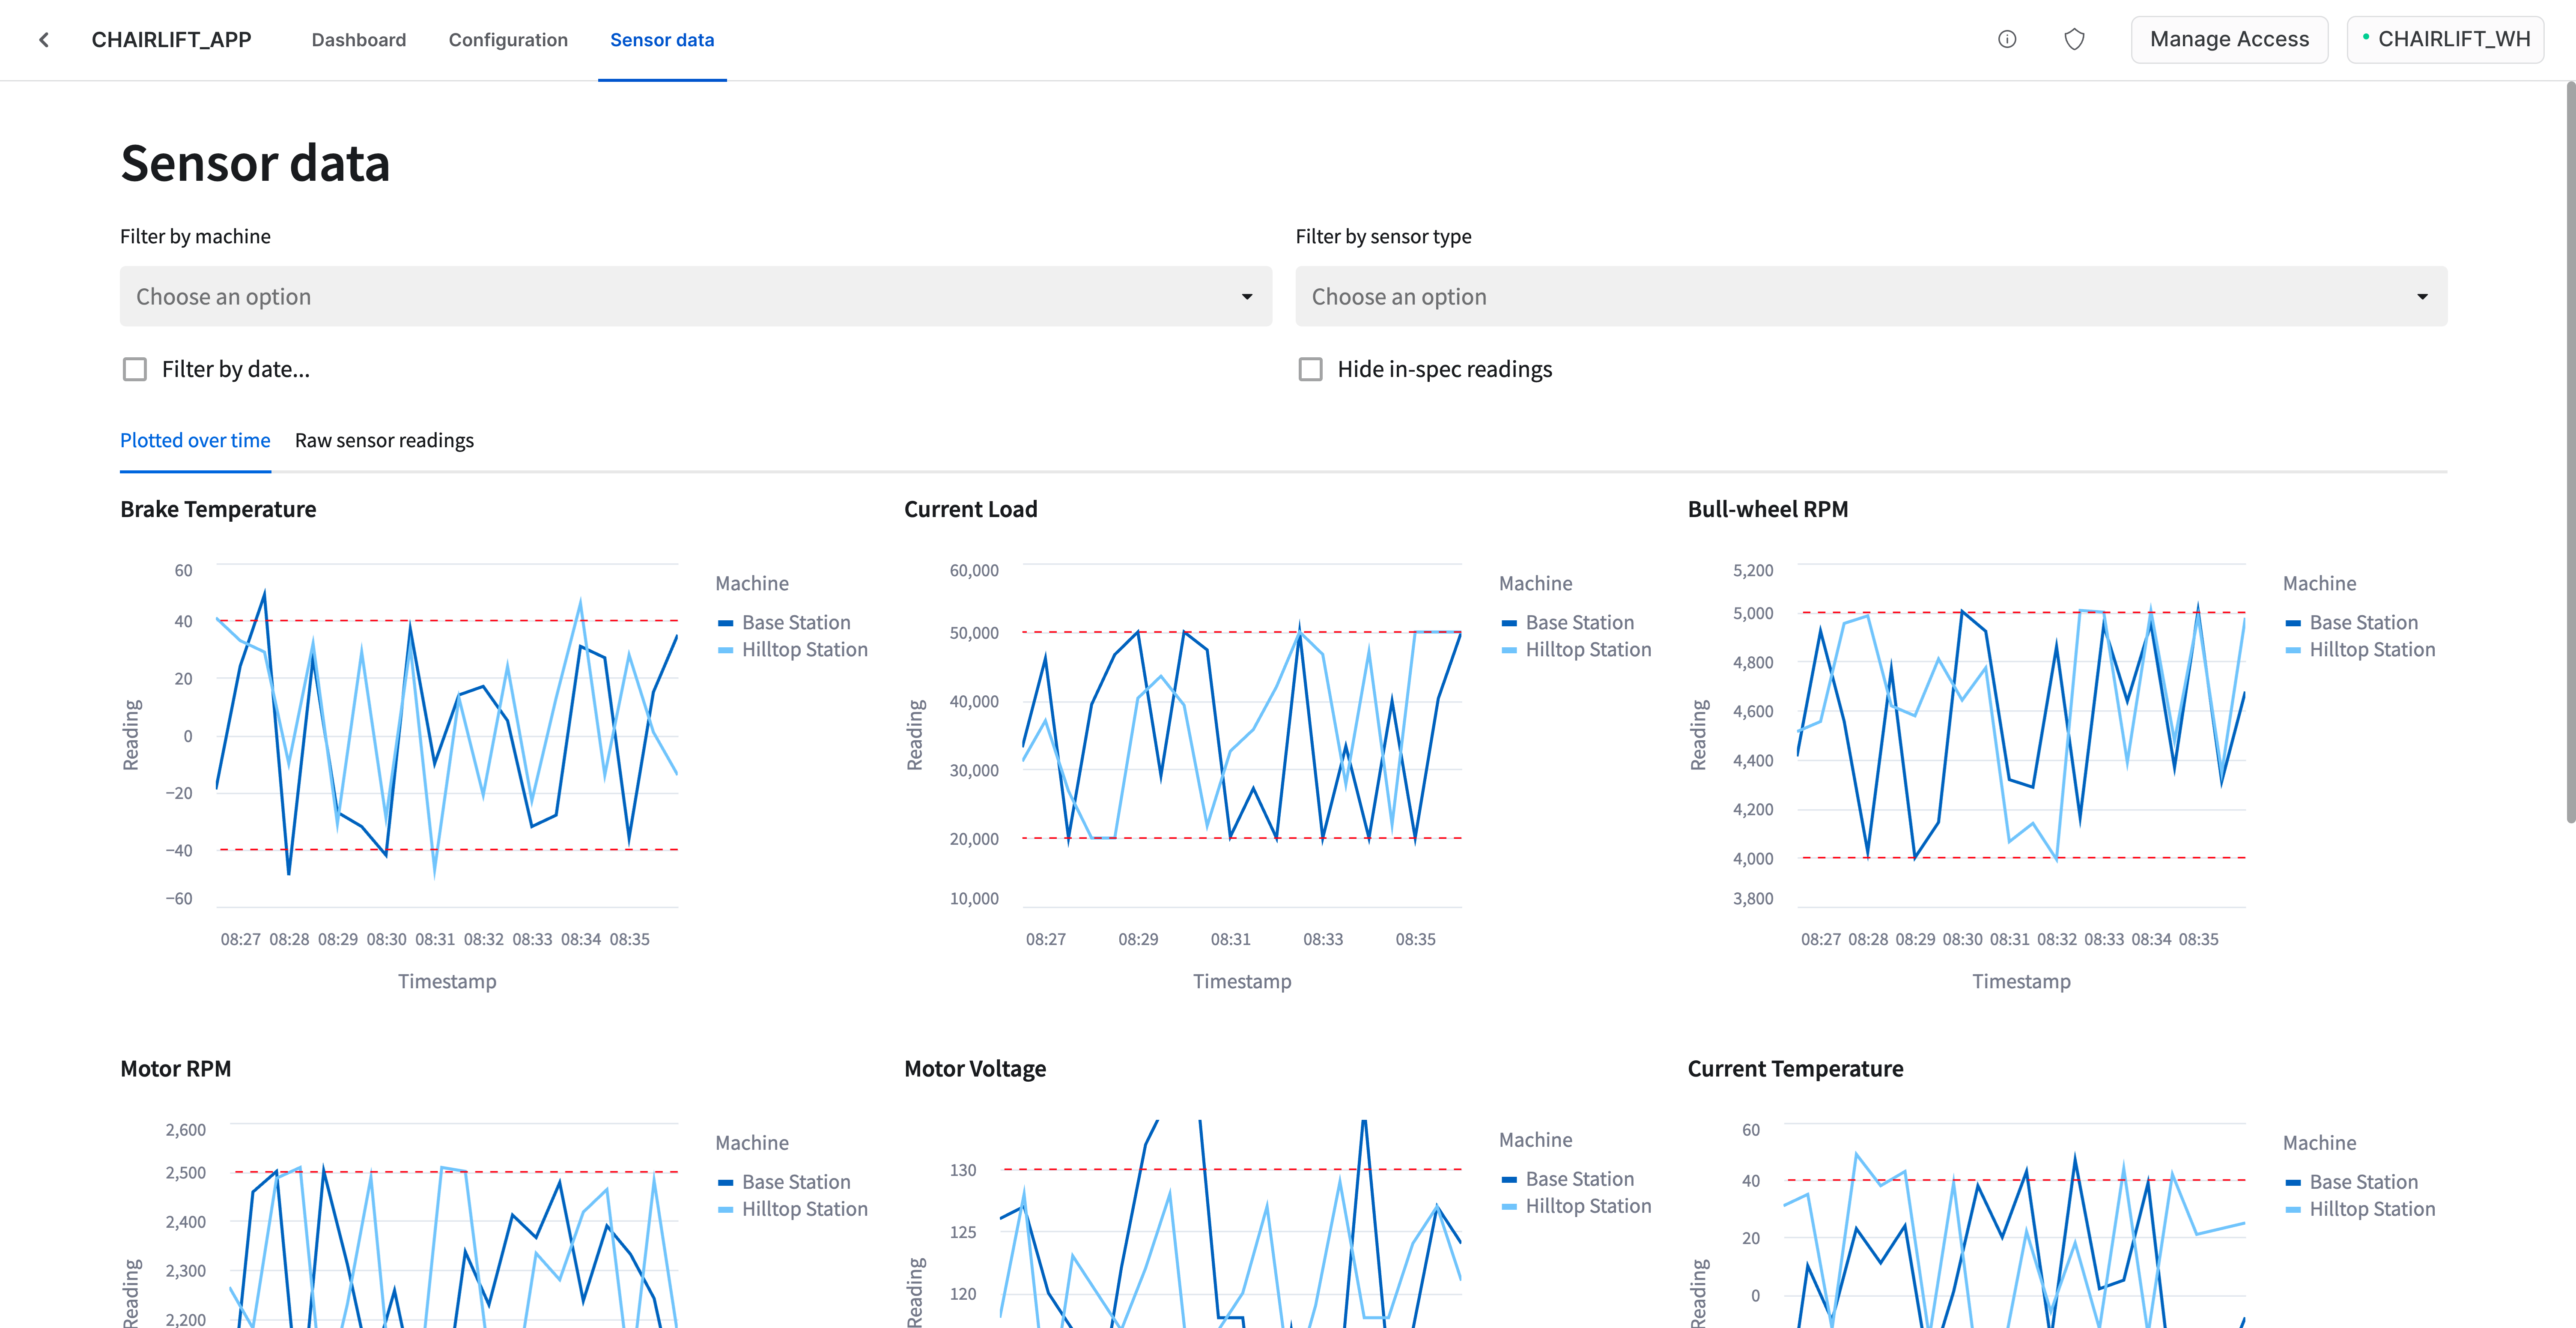Select the Plotted over time tab
2576x1328 pixels.
pyautogui.click(x=195, y=440)
